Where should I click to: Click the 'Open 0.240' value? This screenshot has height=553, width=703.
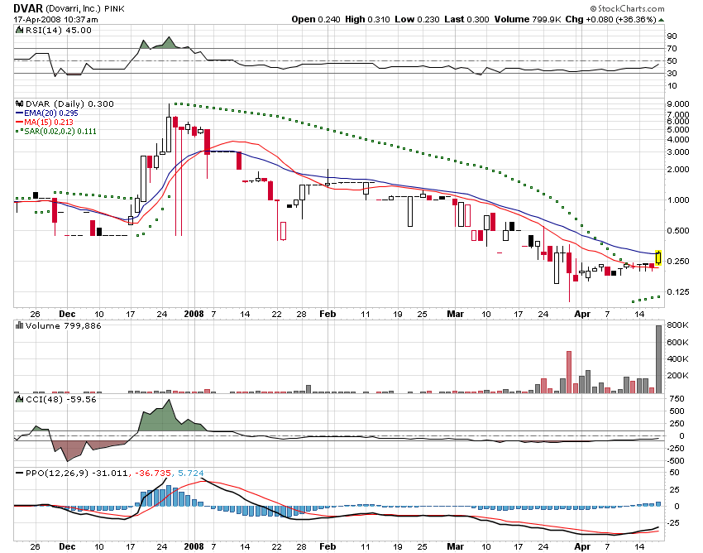coord(316,19)
